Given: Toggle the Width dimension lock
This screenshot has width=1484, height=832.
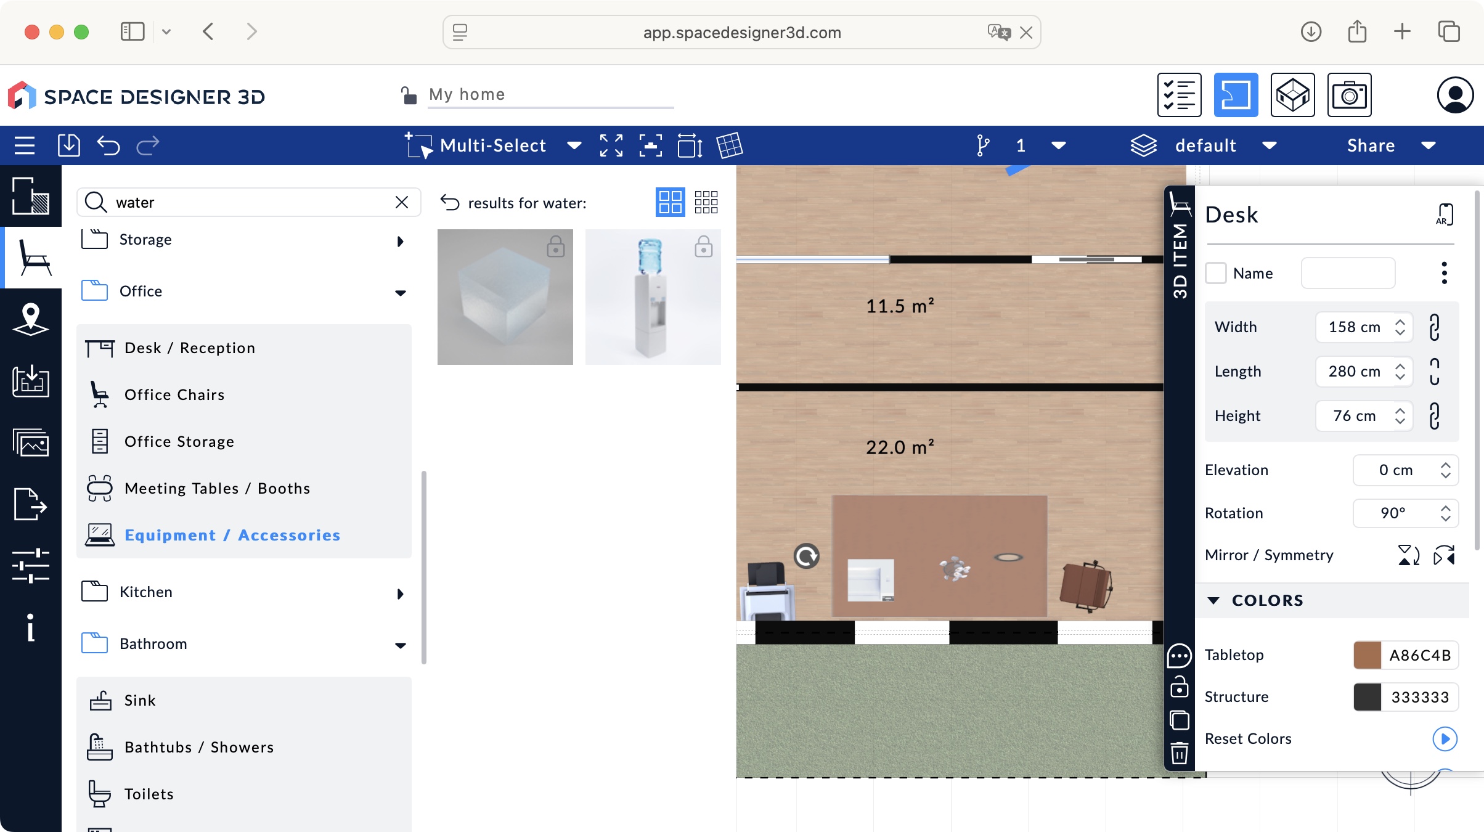Looking at the screenshot, I should 1434,327.
